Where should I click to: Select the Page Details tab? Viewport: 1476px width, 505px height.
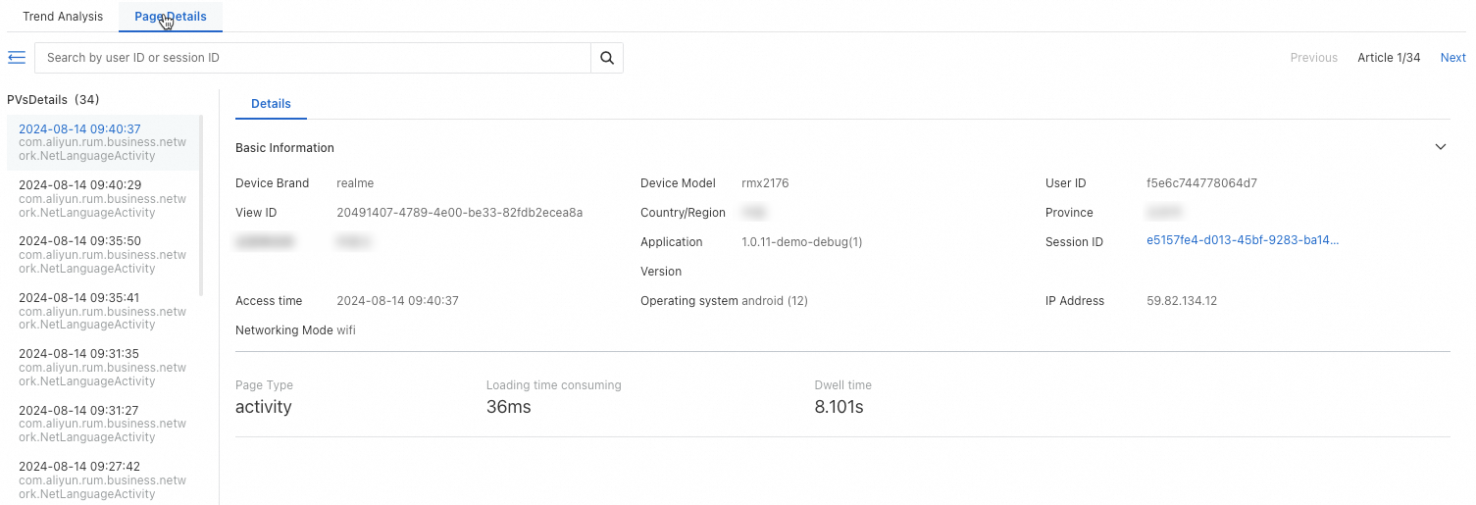click(171, 17)
